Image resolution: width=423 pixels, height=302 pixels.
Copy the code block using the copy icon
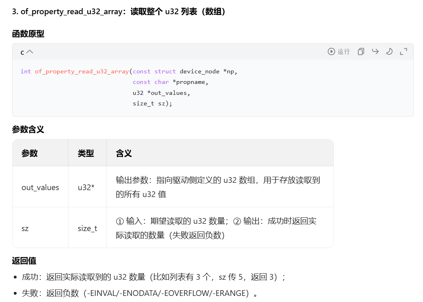coord(361,51)
